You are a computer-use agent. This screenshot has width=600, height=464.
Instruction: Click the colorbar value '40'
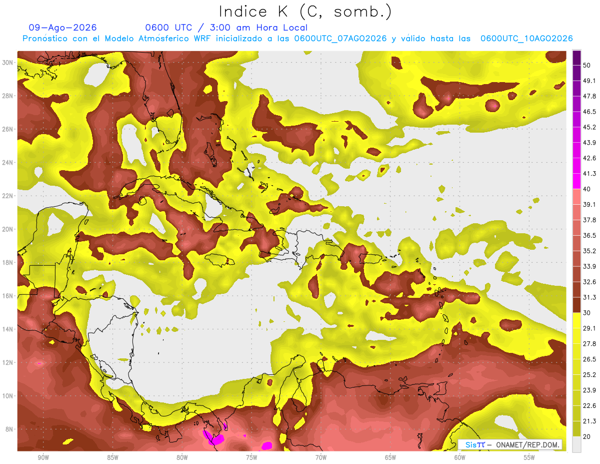click(587, 189)
